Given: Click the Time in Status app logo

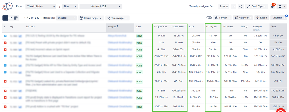Looking at the screenshot, I should [x=8, y=6].
